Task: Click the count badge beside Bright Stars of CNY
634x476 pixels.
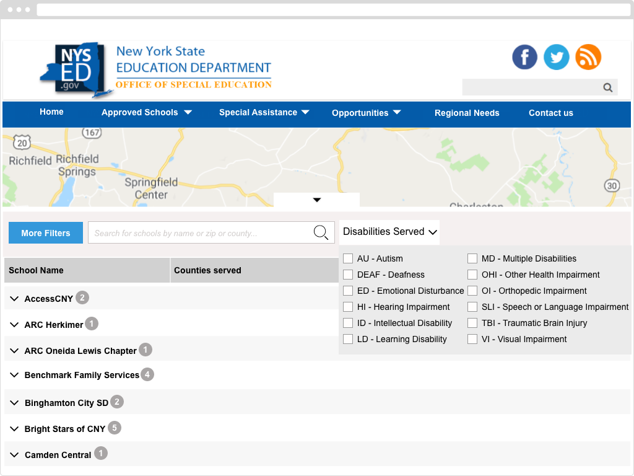Action: coord(115,428)
